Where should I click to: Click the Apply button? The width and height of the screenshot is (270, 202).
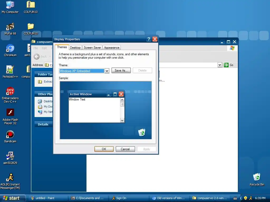click(147, 149)
